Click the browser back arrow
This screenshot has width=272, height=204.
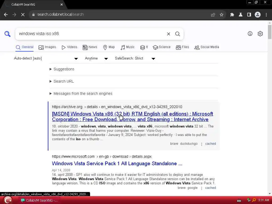(x=6, y=15)
